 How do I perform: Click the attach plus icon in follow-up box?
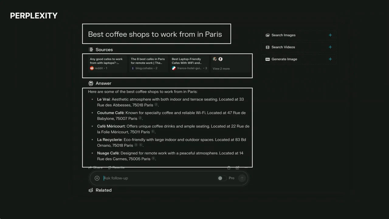97,178
